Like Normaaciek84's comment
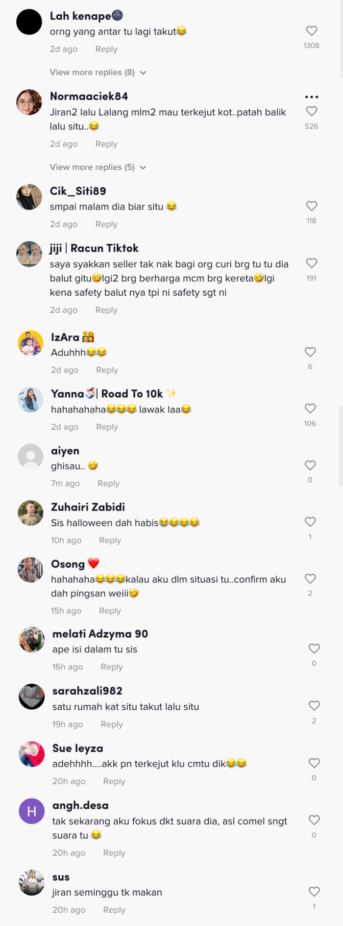 (x=312, y=111)
